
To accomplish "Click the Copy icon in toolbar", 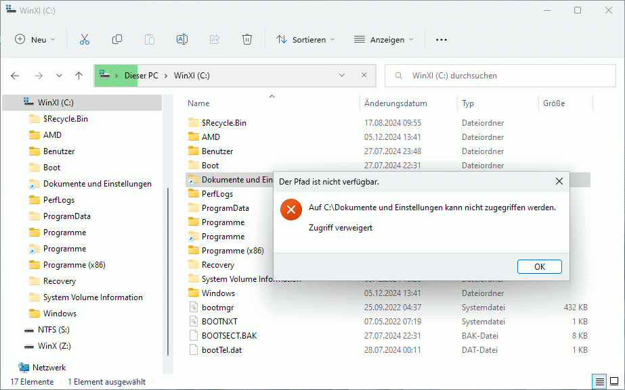I will click(117, 39).
